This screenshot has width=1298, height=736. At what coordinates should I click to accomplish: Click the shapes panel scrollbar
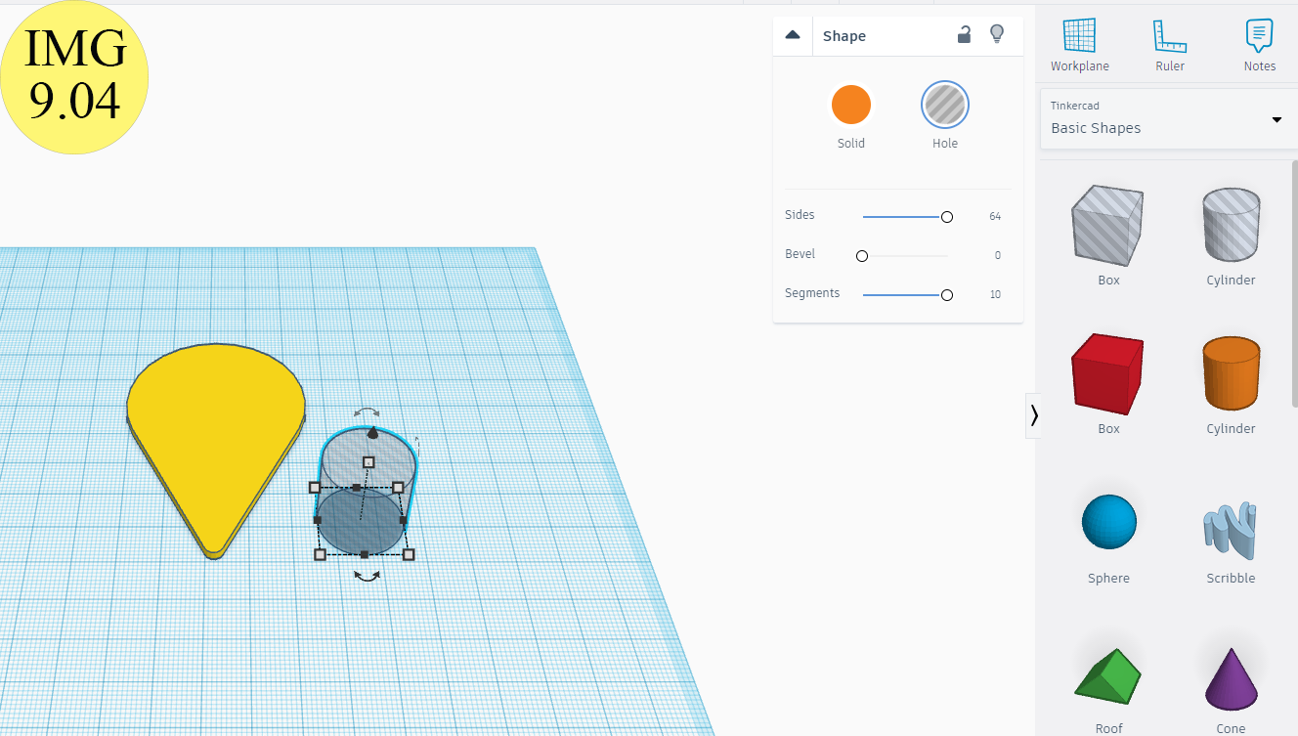click(1294, 283)
